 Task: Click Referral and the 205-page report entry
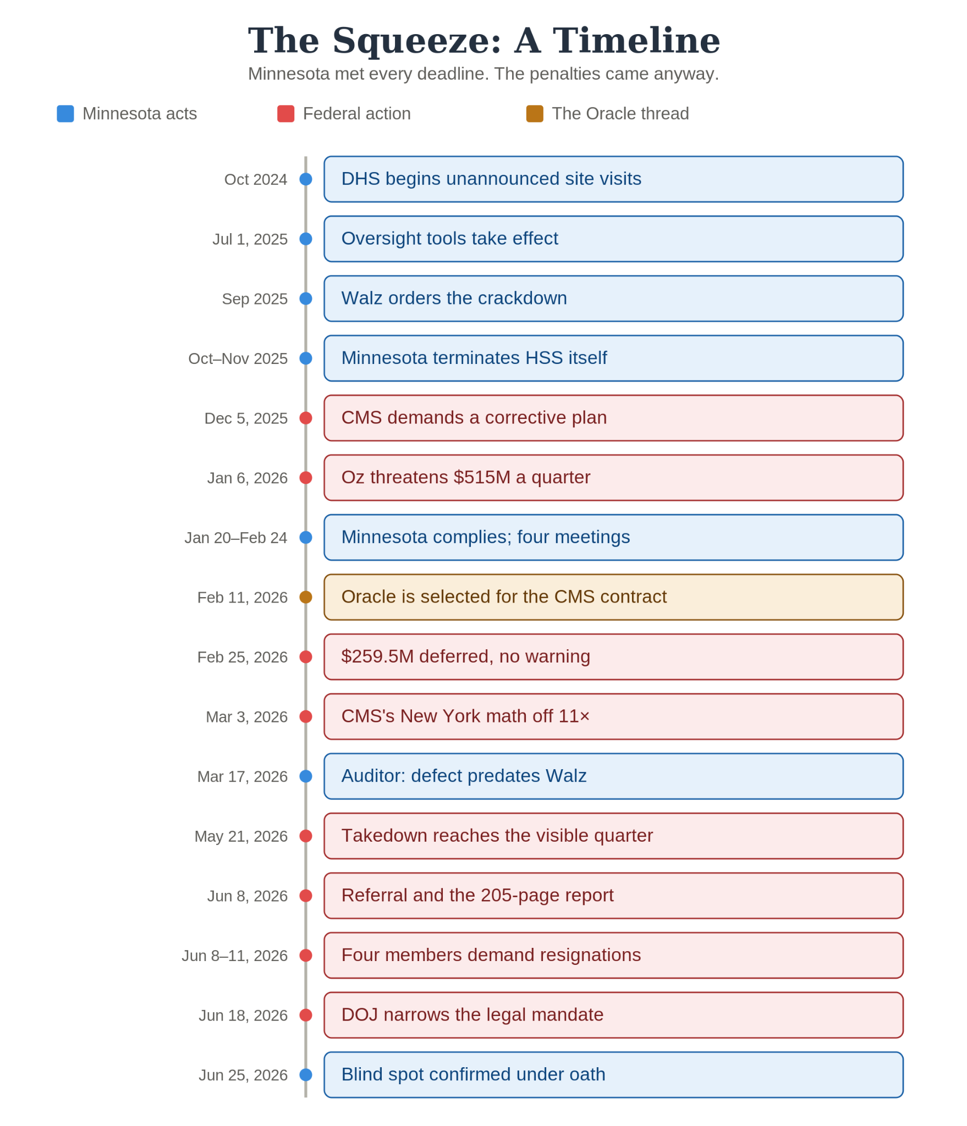(x=613, y=896)
